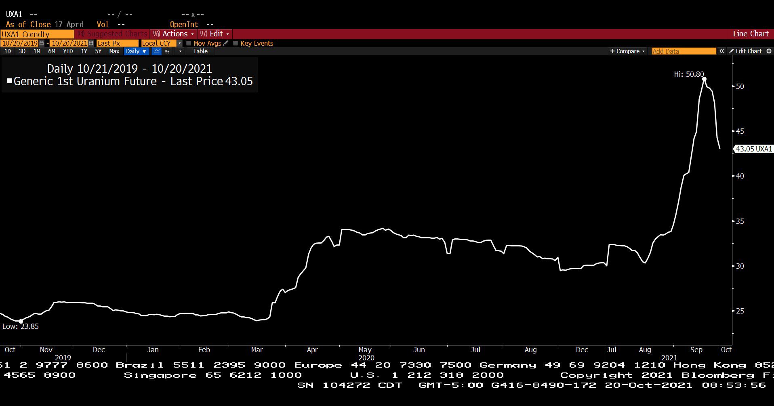Click the Hi: 50.80 peak marker
The width and height of the screenshot is (774, 406).
(704, 79)
